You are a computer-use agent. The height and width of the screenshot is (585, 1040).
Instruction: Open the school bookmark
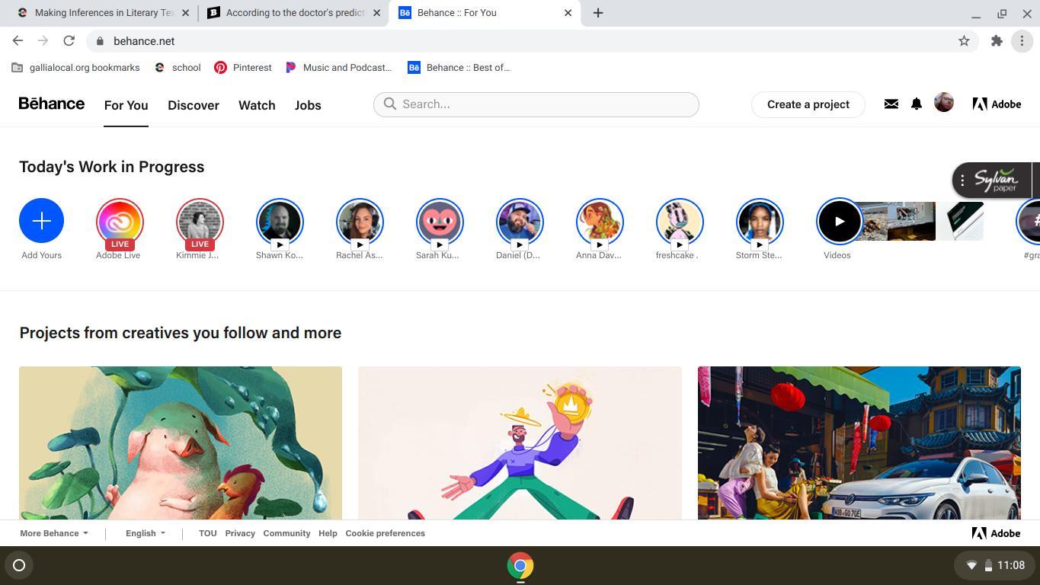click(178, 68)
